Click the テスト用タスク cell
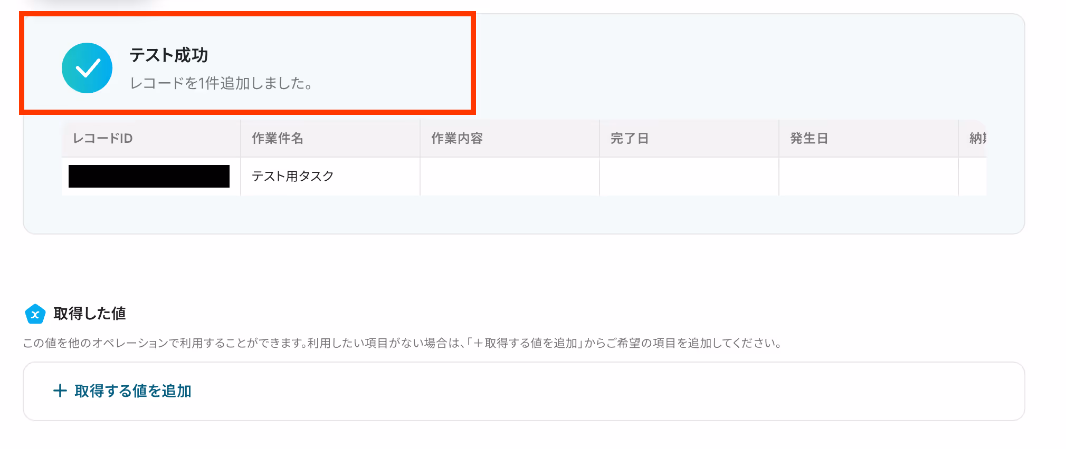This screenshot has height=449, width=1066. (x=330, y=176)
